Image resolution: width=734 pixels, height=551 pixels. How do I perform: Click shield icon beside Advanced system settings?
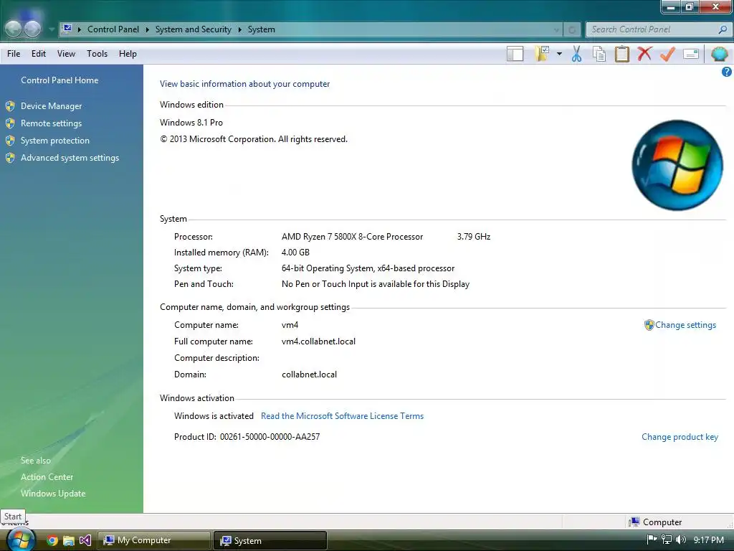pyautogui.click(x=10, y=158)
